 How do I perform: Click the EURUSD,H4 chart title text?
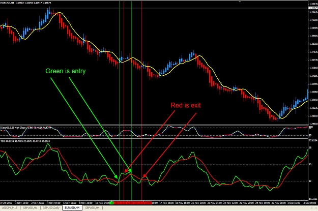(x=25, y=3)
